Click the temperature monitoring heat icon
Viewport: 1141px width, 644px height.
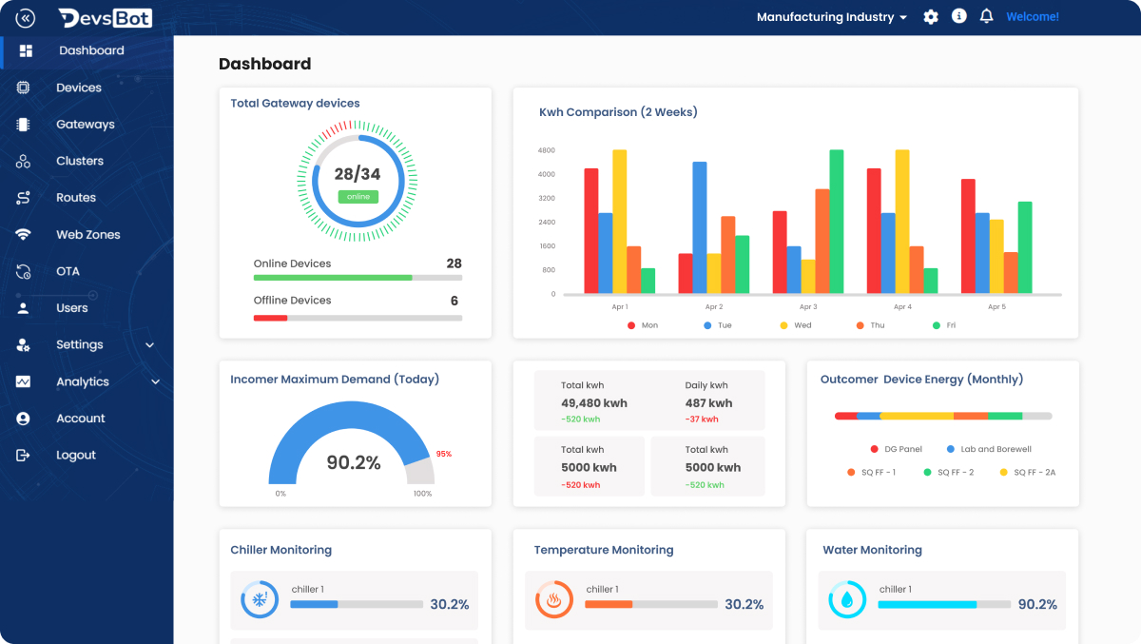553,599
